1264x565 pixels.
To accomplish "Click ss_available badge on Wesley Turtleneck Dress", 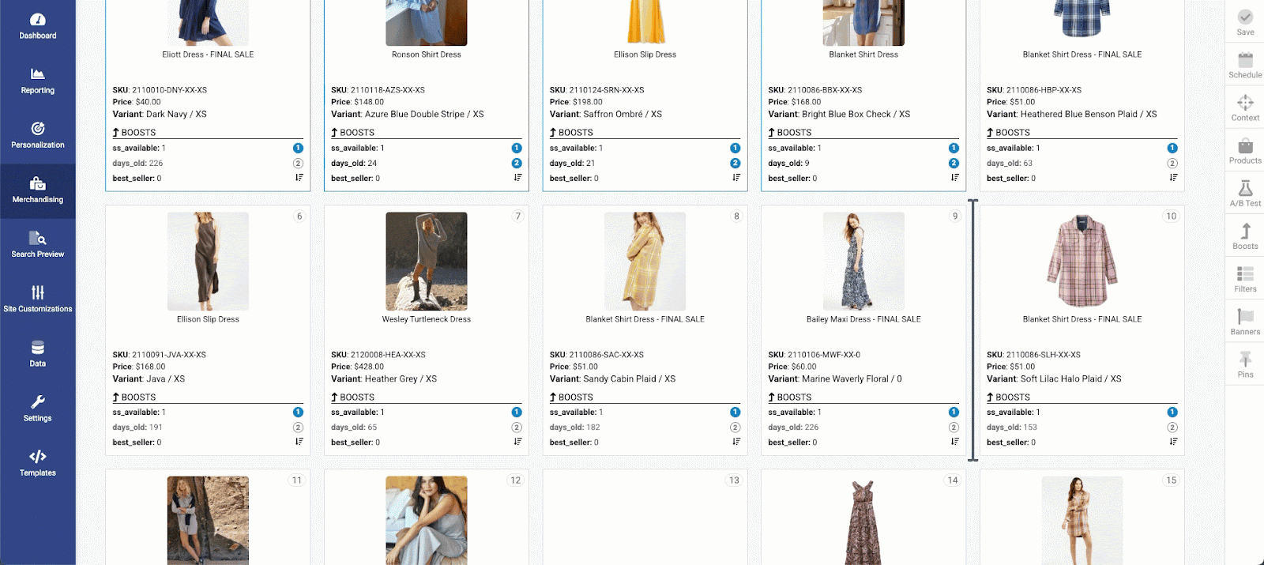I will (x=517, y=412).
